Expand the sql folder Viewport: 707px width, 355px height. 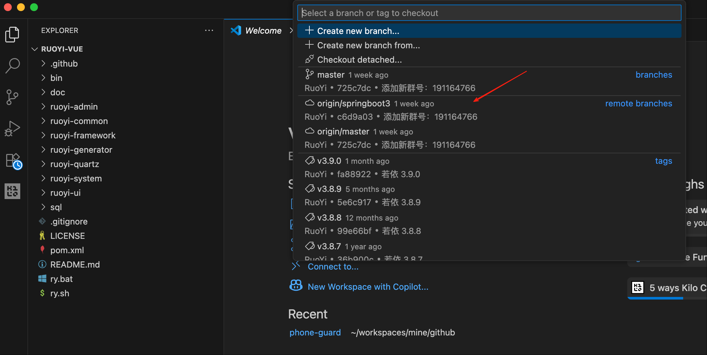(x=56, y=207)
